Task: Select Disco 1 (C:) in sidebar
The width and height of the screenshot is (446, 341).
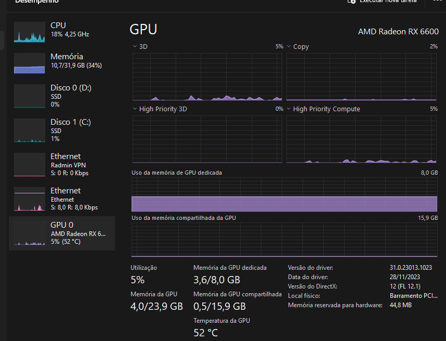Action: tap(62, 130)
